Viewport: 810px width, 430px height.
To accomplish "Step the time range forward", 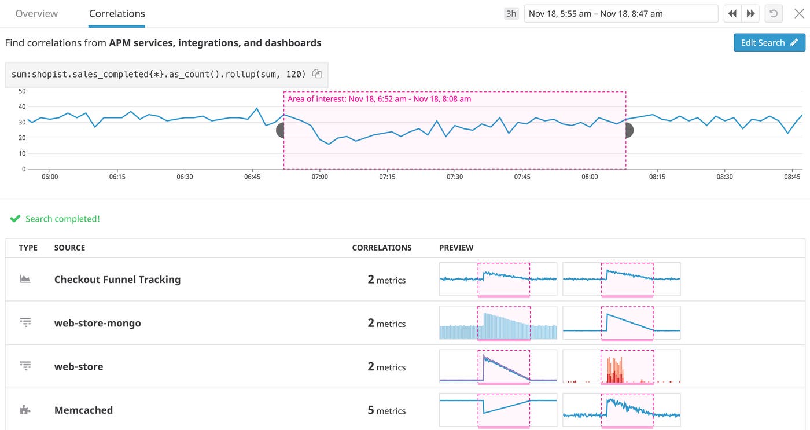I will click(x=750, y=13).
